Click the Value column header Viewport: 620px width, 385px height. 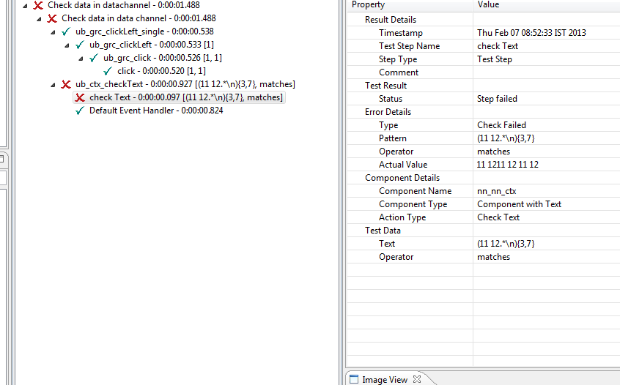547,5
